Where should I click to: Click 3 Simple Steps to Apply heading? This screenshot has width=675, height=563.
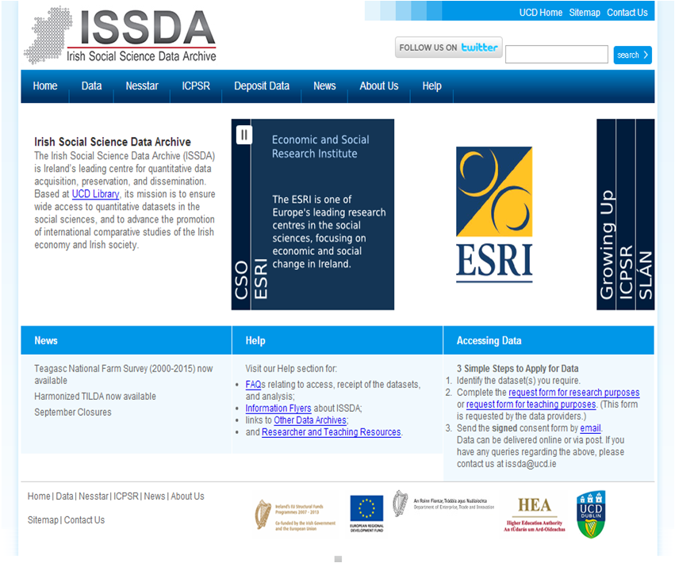point(517,369)
